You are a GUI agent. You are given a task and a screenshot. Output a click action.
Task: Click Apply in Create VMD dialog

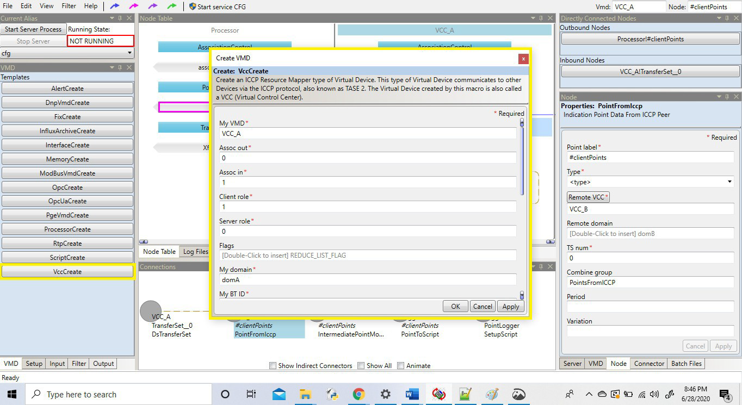(511, 306)
